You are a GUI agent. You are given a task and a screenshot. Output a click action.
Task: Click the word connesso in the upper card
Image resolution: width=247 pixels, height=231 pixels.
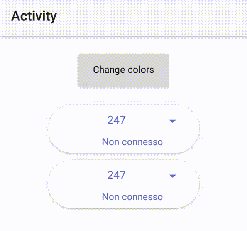(x=142, y=142)
